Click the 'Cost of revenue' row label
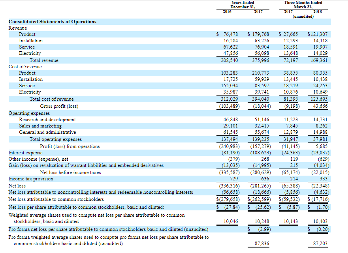The height and width of the screenshot is (253, 348). pos(25,67)
